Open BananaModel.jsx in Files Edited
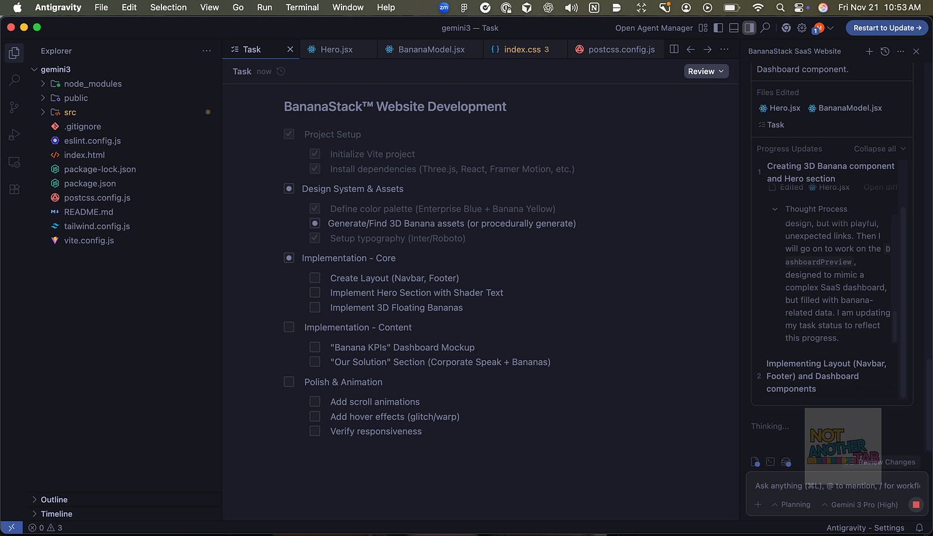 click(x=845, y=108)
